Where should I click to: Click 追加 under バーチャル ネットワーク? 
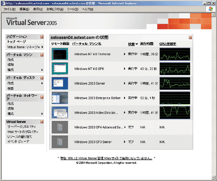10,109
